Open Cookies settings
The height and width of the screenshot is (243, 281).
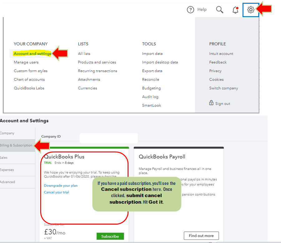216,80
